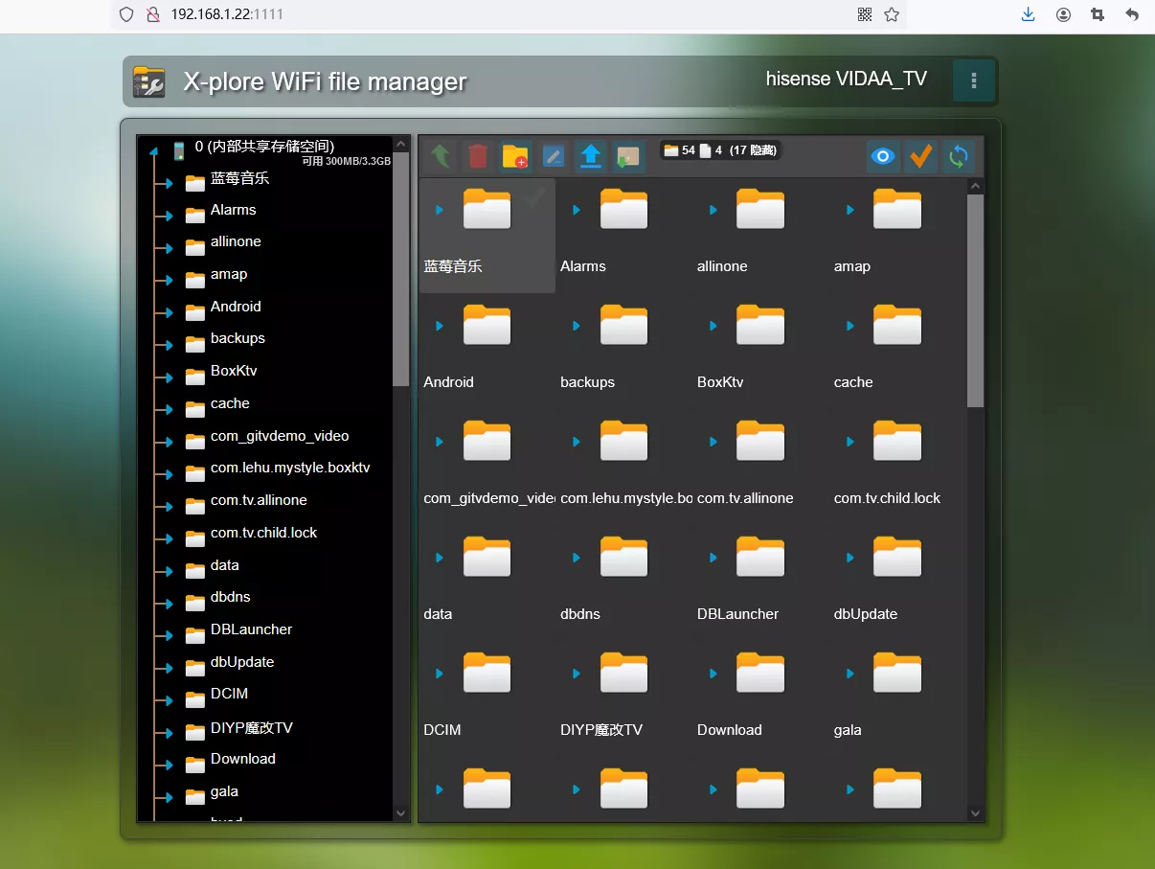This screenshot has width=1155, height=869.
Task: Collapse the root internal storage tree node
Action: click(x=153, y=151)
